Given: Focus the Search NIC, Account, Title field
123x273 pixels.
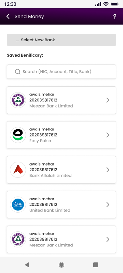Looking at the screenshot, I should 61,72.
